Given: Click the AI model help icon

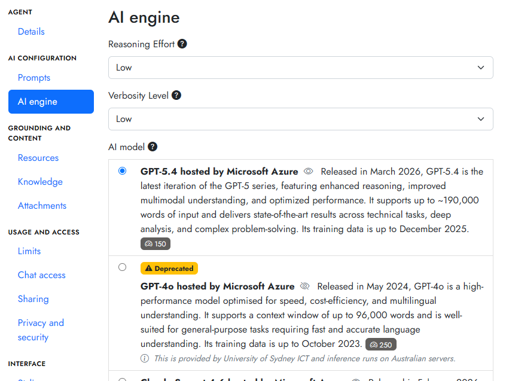Looking at the screenshot, I should pos(153,147).
